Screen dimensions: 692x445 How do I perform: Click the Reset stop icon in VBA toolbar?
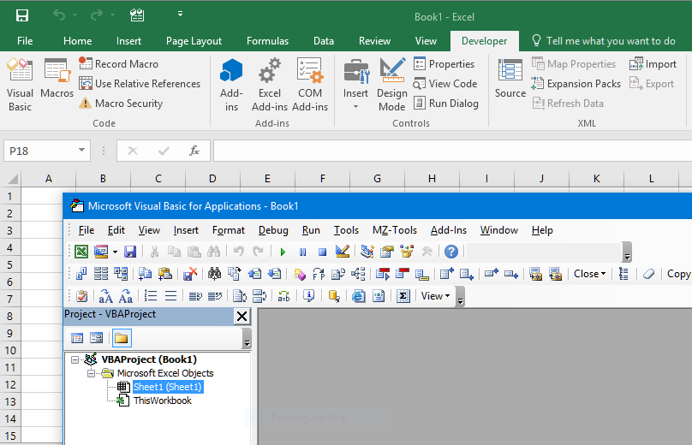pyautogui.click(x=322, y=252)
